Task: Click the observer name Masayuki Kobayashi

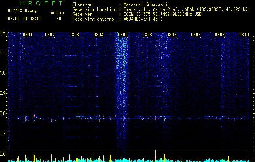Action: click(x=146, y=4)
